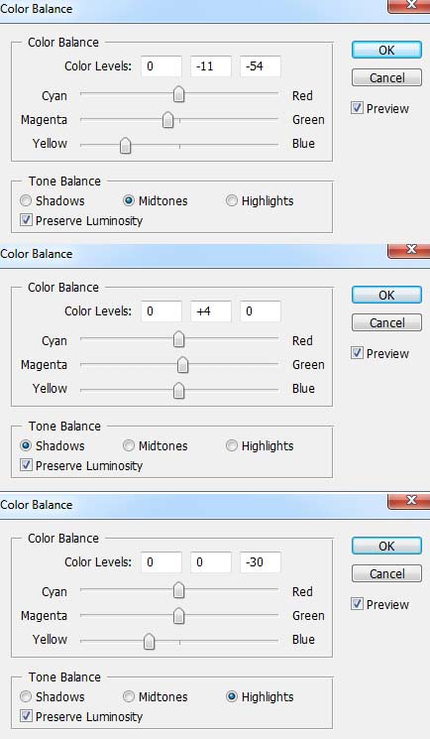Click the color level field showing -54
430x739 pixels.
(x=261, y=66)
